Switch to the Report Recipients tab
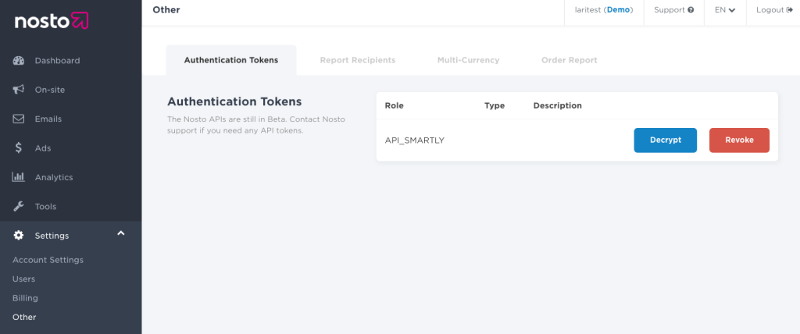The width and height of the screenshot is (800, 334). click(357, 60)
